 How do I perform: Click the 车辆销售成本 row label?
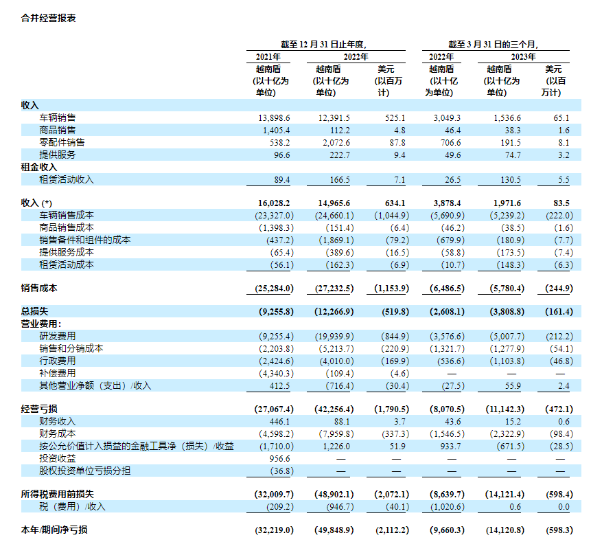[67, 216]
